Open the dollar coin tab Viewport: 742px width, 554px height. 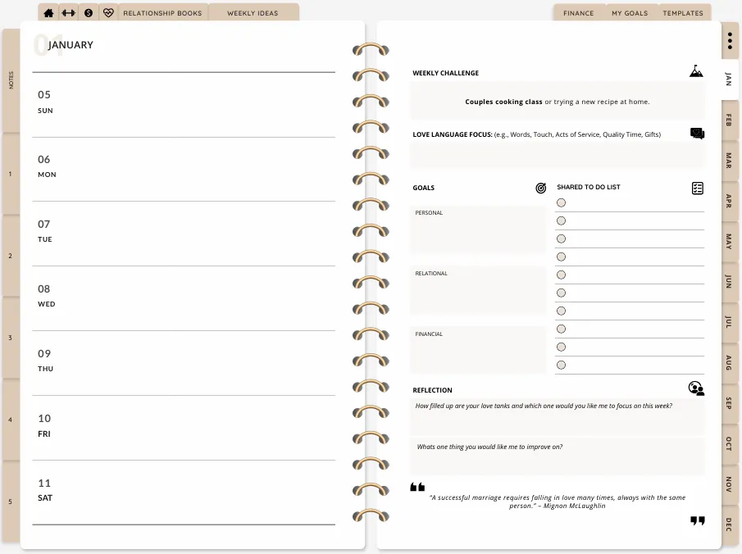89,13
